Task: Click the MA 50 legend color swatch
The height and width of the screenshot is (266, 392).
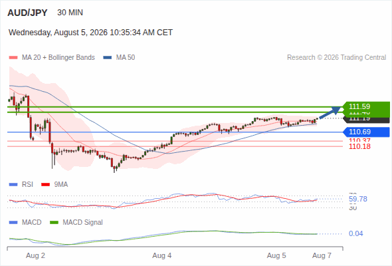Action: tap(108, 58)
